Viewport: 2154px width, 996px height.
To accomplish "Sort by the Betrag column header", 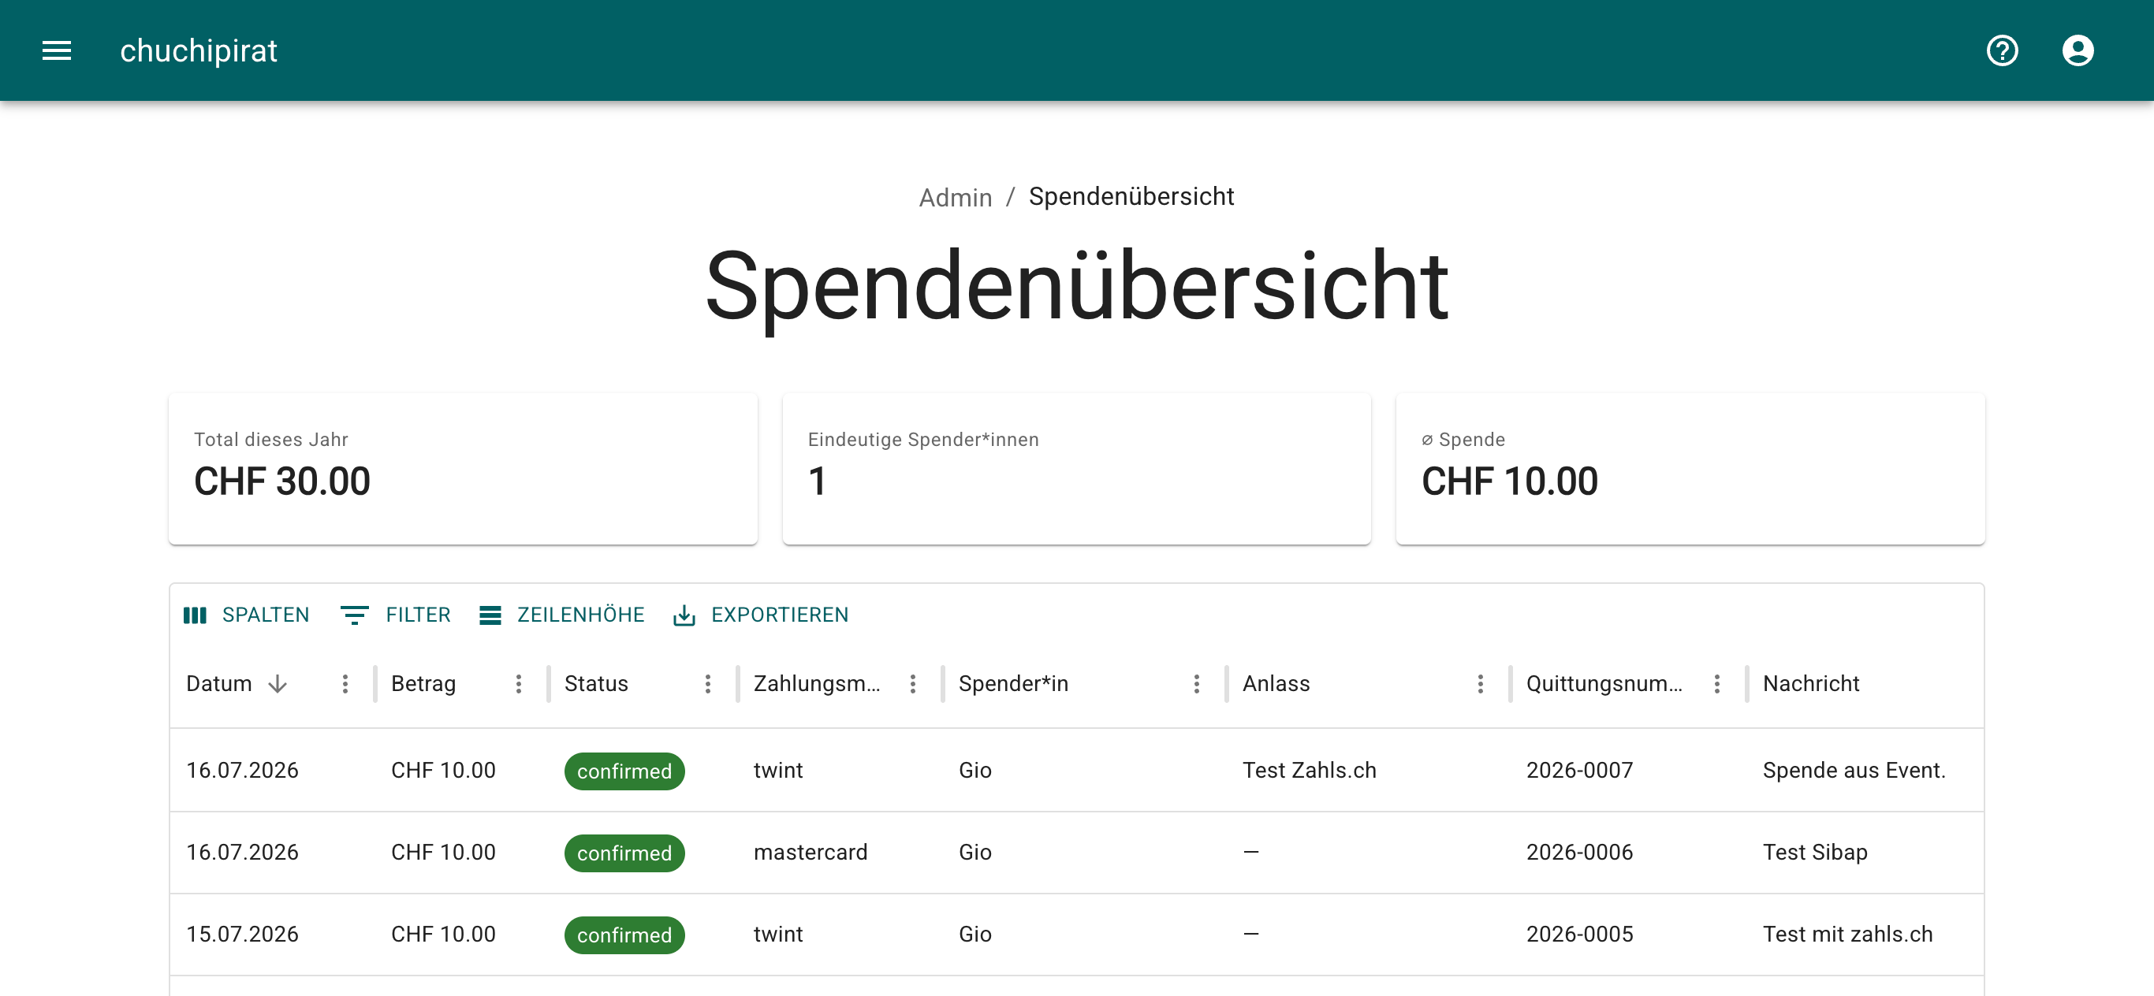I will (423, 684).
